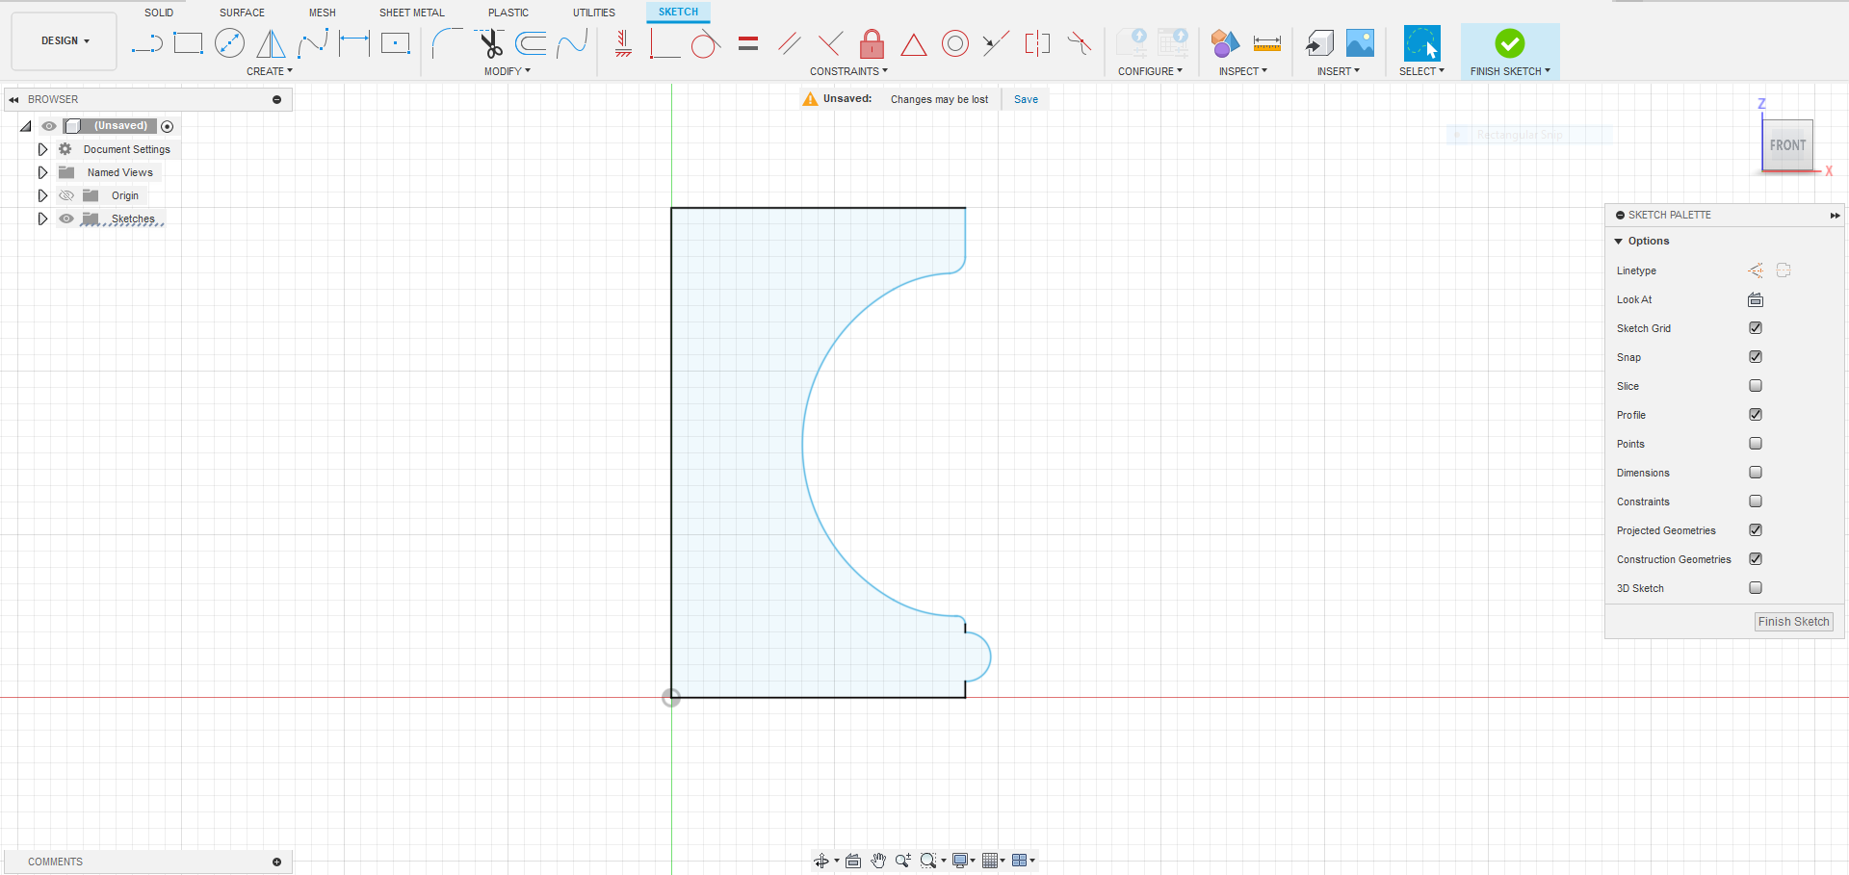Select the 2-Point Rectangle tool
Screen dimensions: 1849x875
tap(189, 43)
